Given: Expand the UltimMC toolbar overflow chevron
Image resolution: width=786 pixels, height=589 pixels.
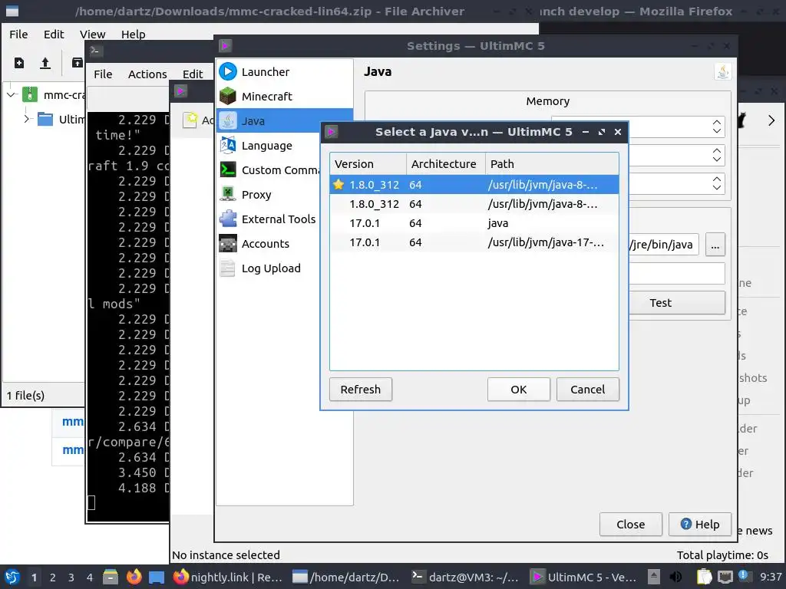Looking at the screenshot, I should (771, 120).
